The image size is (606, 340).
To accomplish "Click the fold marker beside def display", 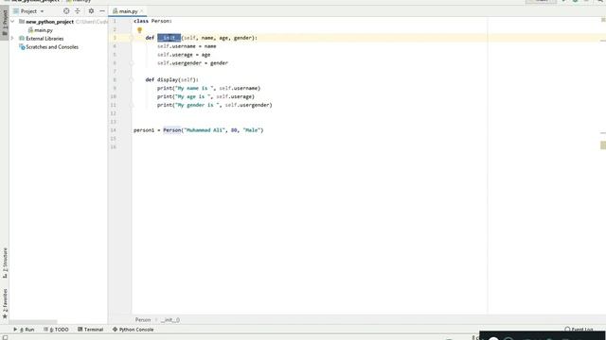I will [x=132, y=79].
